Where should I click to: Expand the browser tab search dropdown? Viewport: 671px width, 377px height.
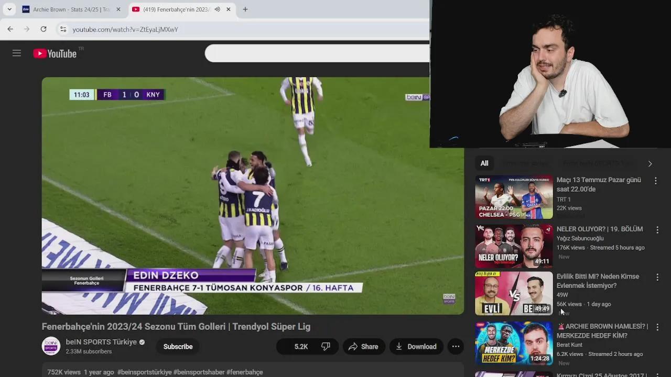(9, 9)
